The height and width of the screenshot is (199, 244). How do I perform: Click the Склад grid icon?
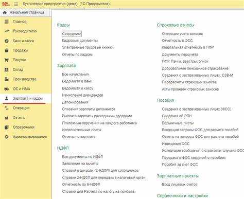coord(7,69)
